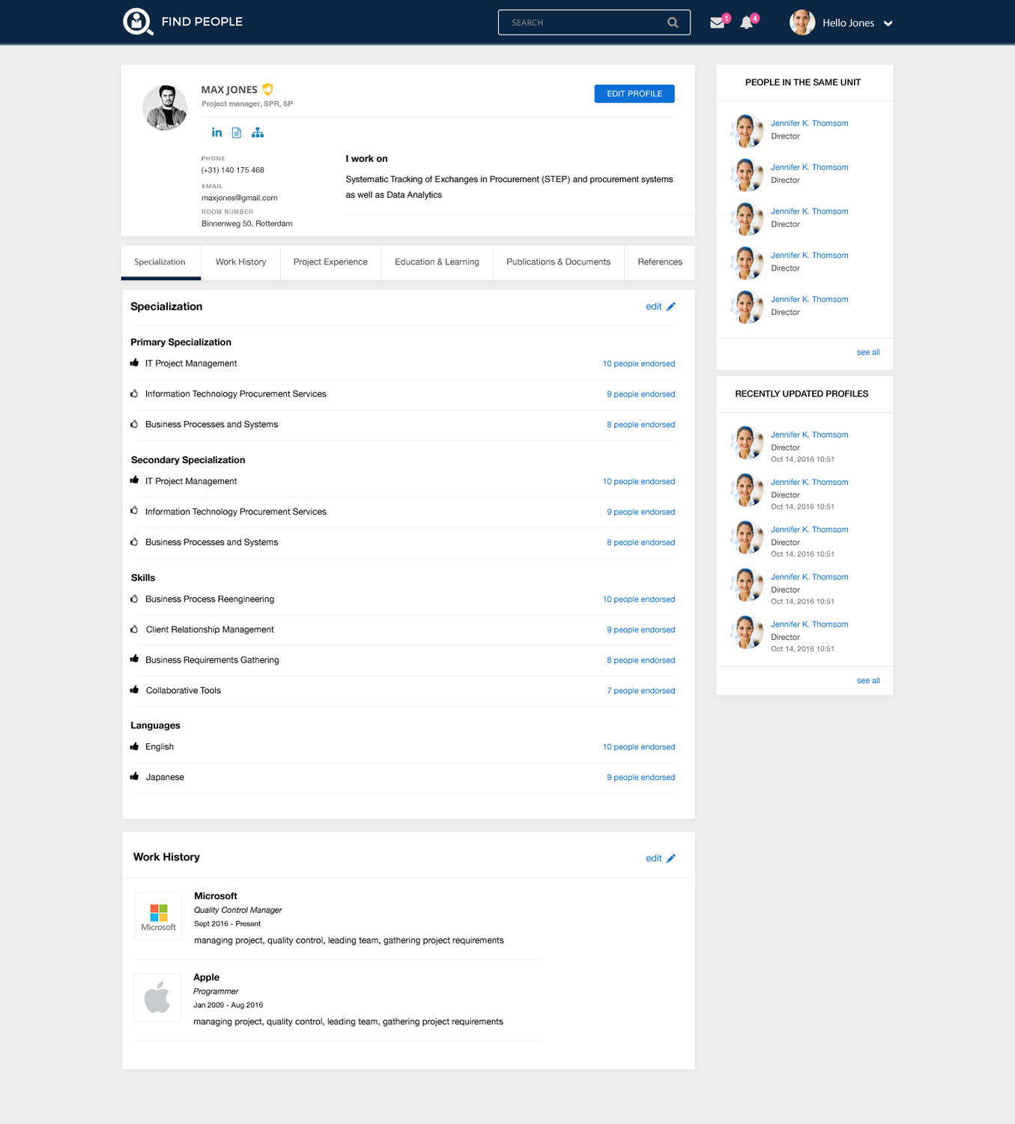Open Max Jones's LinkedIn icon
Screen dimensions: 1015x1124
click(216, 133)
